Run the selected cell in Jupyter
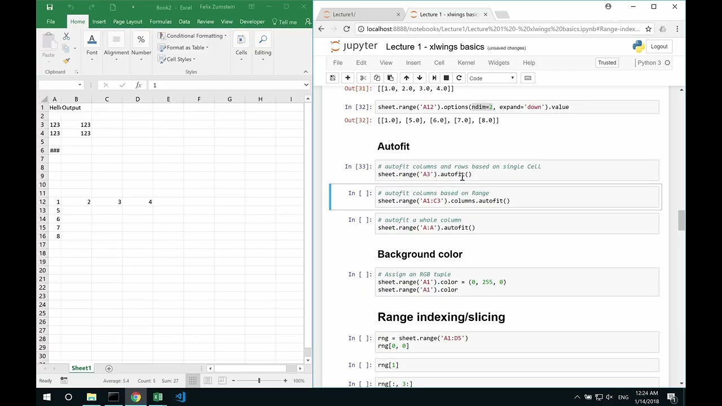Screen dimensions: 722x406 [434, 78]
